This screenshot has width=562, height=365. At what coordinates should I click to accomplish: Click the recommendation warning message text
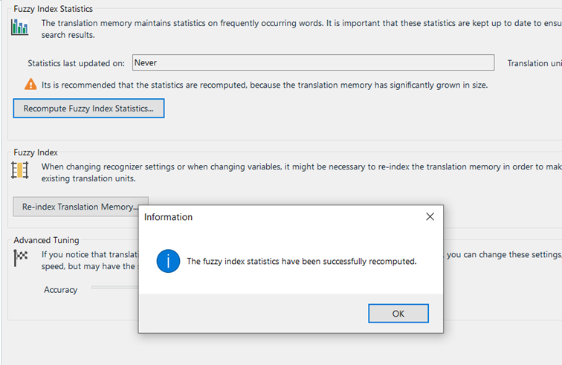click(265, 85)
